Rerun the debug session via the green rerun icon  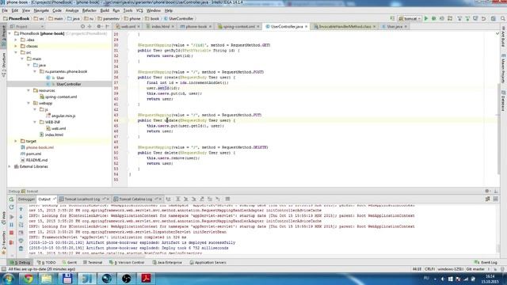pyautogui.click(x=11, y=199)
